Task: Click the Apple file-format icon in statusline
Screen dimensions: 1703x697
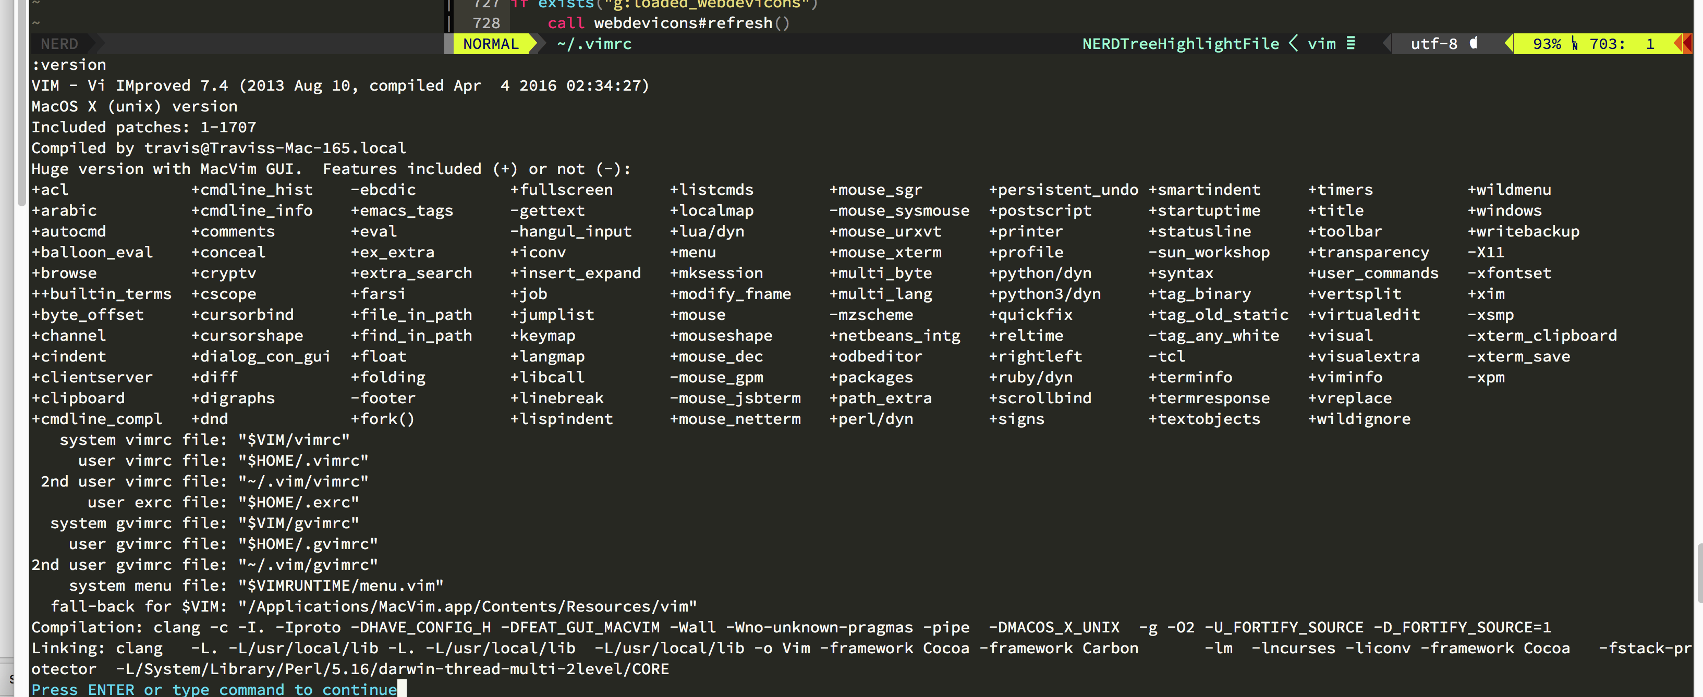Action: click(1474, 44)
